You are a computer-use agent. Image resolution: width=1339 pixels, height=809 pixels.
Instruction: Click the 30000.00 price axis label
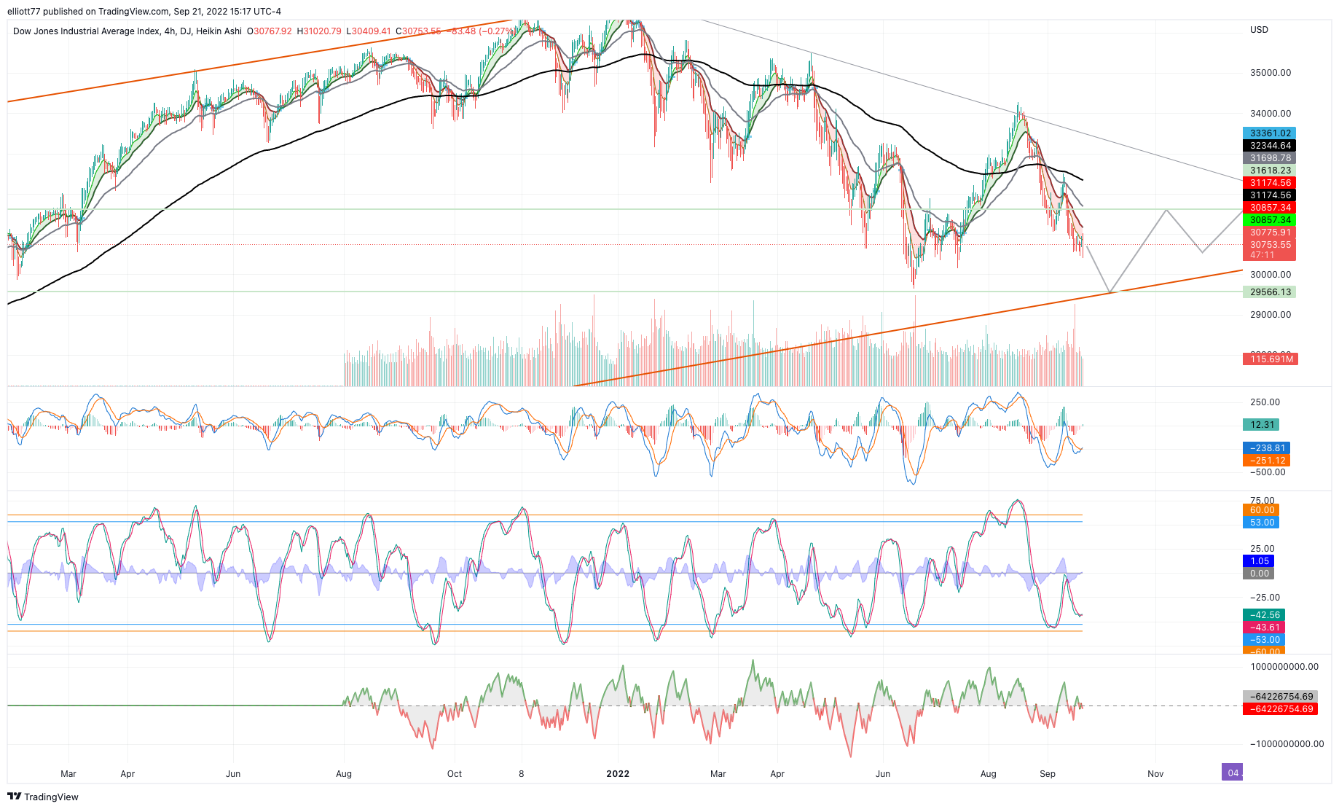point(1271,275)
